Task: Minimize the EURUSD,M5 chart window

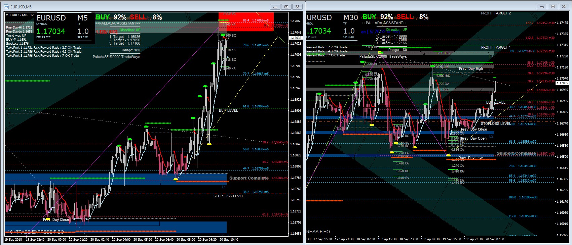Action: coord(275,7)
